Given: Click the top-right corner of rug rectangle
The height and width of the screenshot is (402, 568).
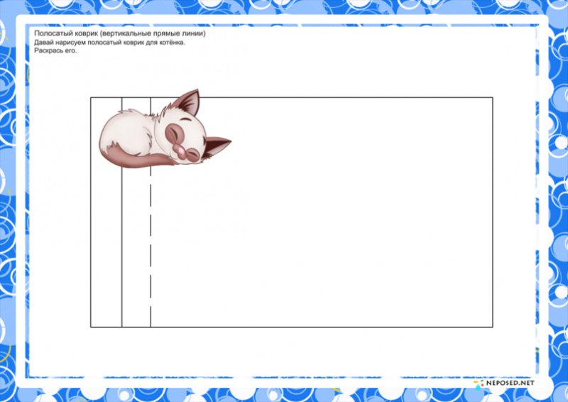Looking at the screenshot, I should tap(493, 97).
